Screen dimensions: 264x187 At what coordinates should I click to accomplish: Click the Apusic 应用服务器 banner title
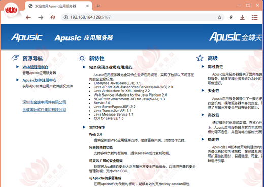click(84, 38)
